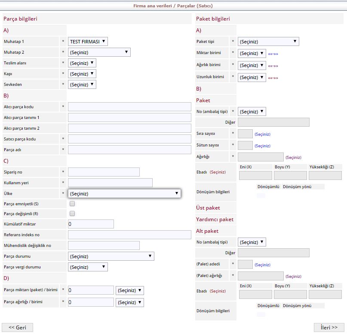The image size is (347, 335).
Task: Open the Parça durumu dropdown
Action: [x=111, y=256]
